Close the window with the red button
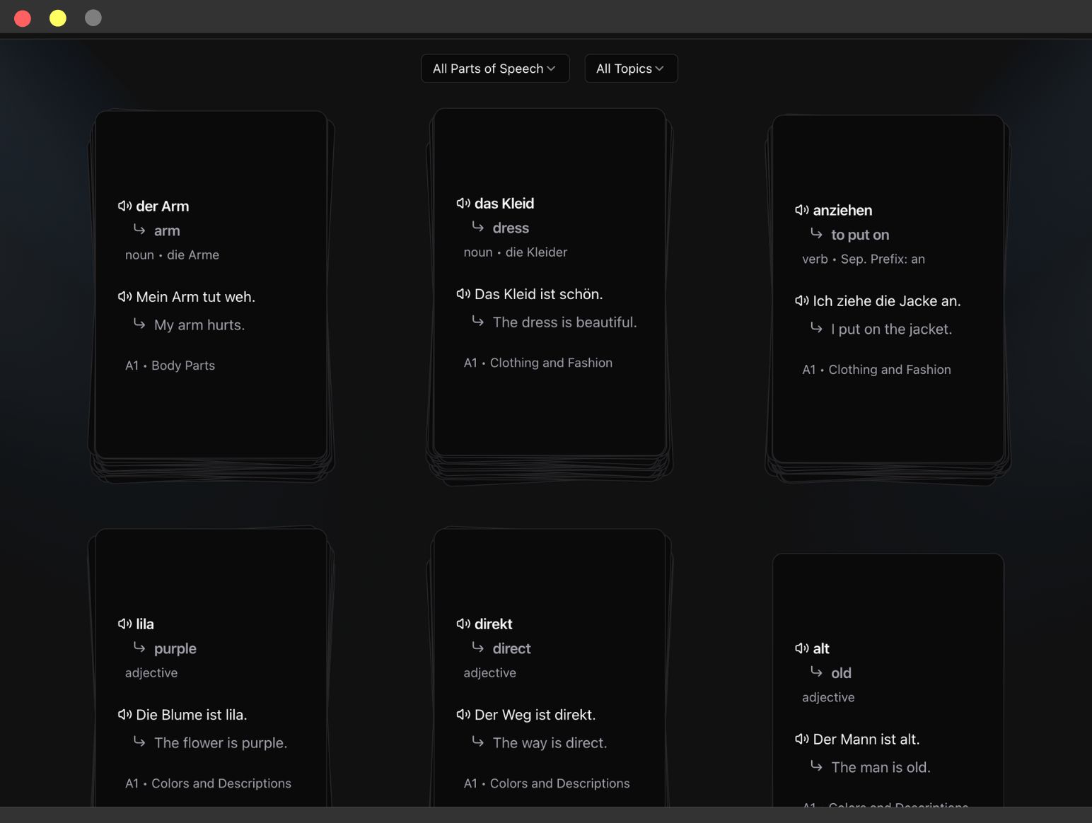 point(23,18)
